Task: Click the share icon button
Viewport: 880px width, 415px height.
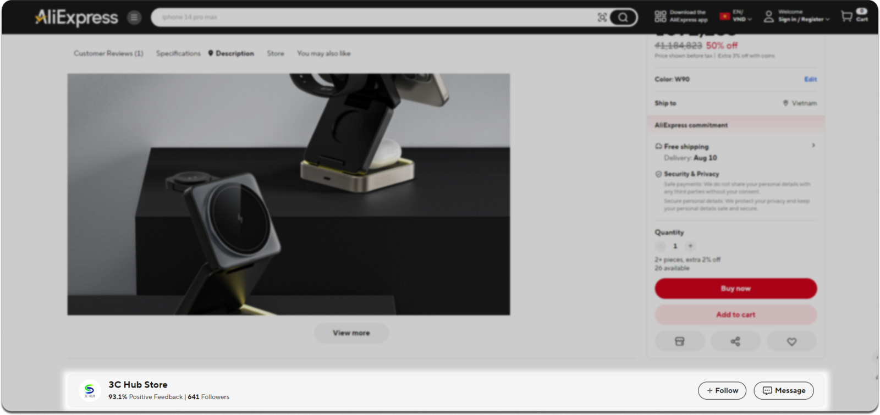Action: (735, 341)
